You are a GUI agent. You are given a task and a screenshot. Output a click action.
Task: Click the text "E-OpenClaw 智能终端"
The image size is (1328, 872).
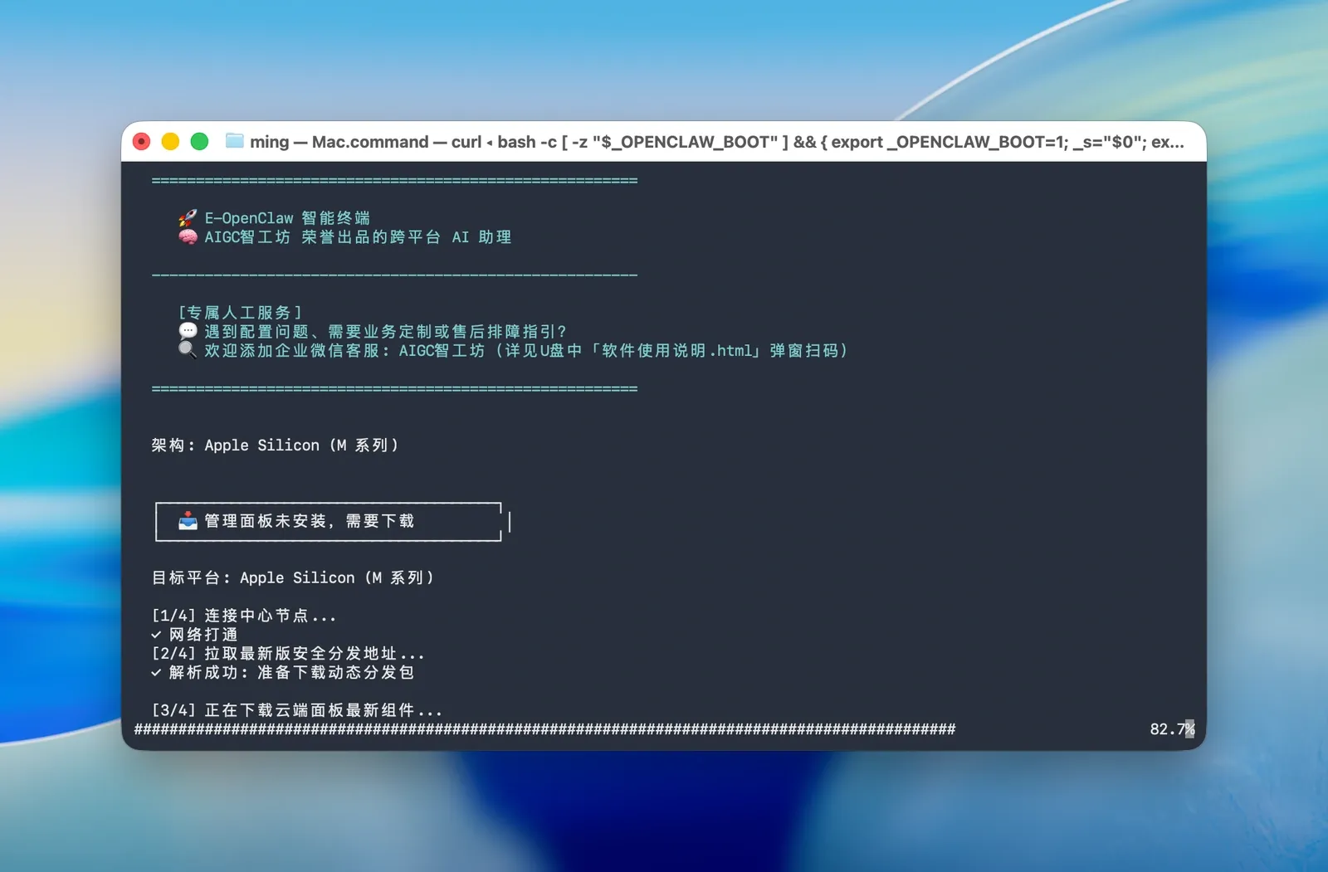[287, 218]
